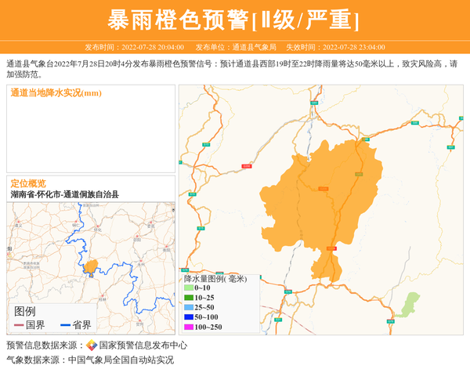This screenshot has height=369, width=470.
Task: Open 中国气象局全国自动站实况 source text
Action: tap(121, 360)
